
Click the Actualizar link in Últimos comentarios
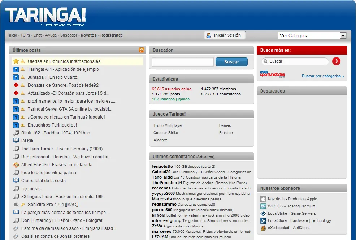pos(205,157)
